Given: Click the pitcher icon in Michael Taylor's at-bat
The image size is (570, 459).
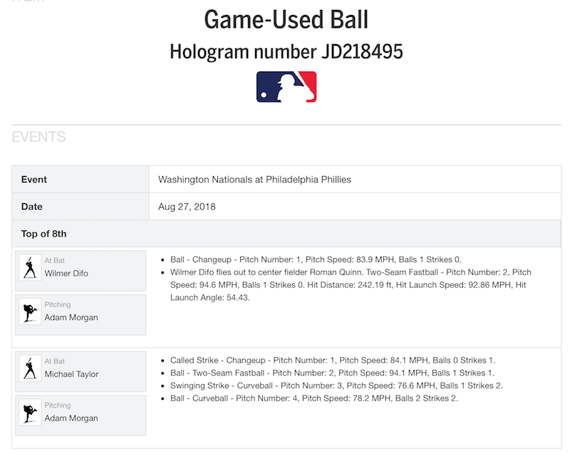Looking at the screenshot, I should [x=30, y=413].
